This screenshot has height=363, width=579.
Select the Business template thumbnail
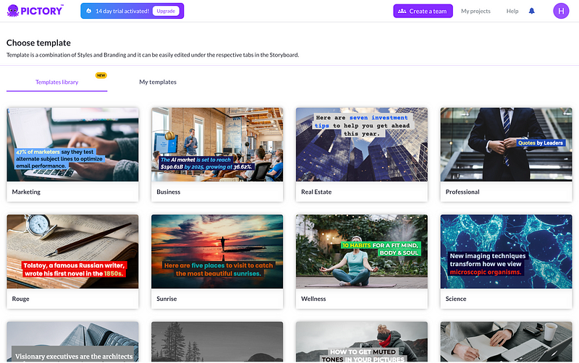coord(217,144)
